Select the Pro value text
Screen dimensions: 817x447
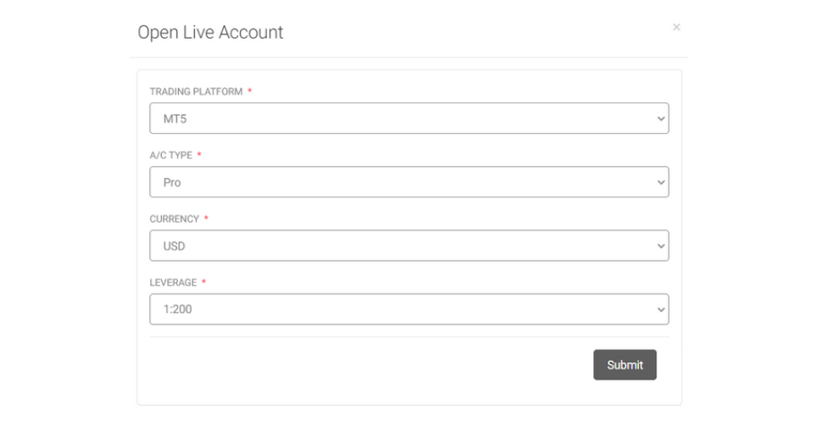[172, 182]
